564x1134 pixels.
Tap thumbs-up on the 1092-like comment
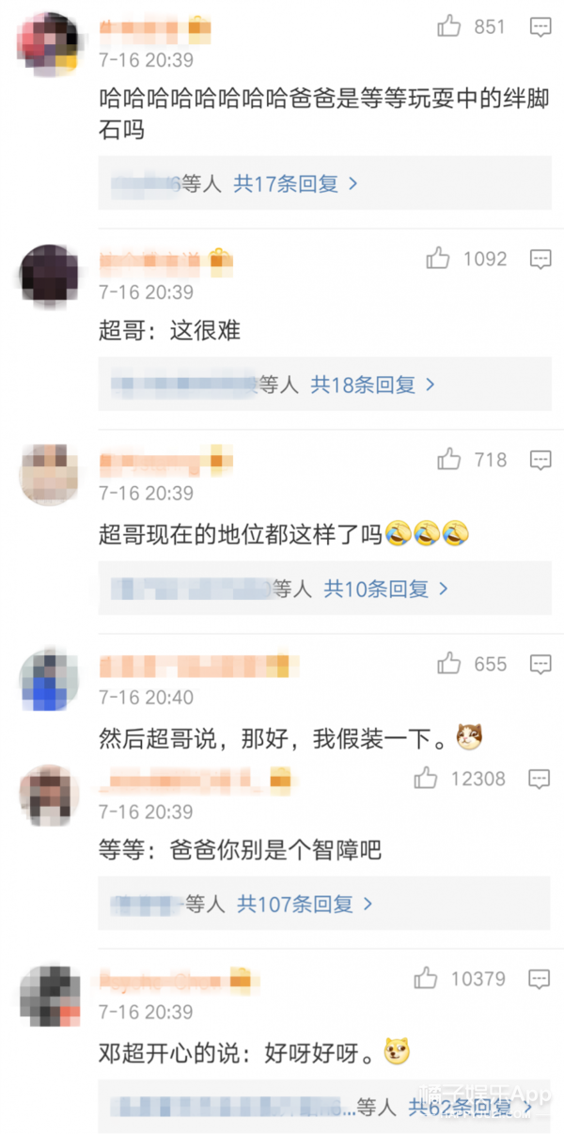[x=438, y=258]
